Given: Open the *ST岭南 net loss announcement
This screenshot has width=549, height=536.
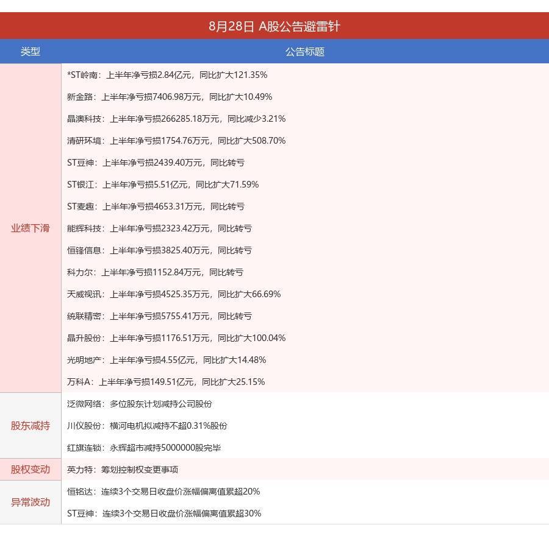Looking at the screenshot, I should tap(167, 75).
